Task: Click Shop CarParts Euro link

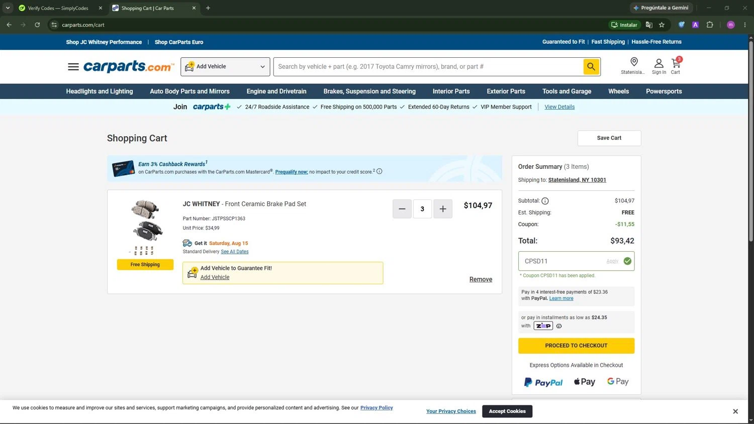Action: 179,42
